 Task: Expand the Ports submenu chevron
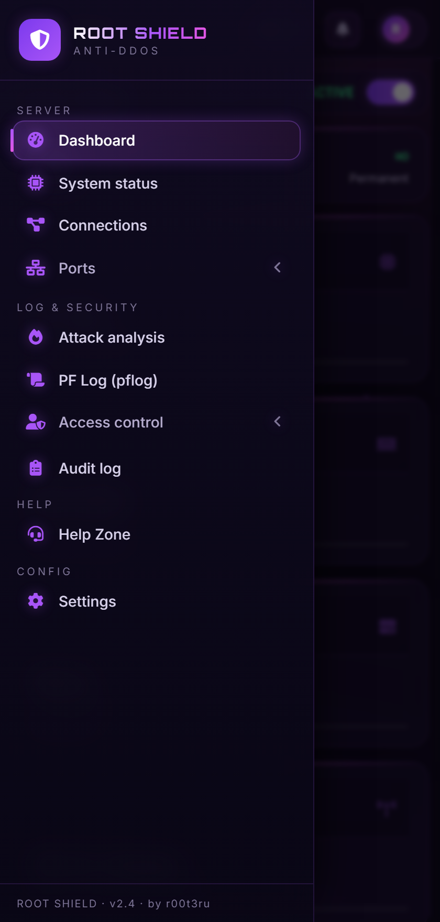(278, 268)
